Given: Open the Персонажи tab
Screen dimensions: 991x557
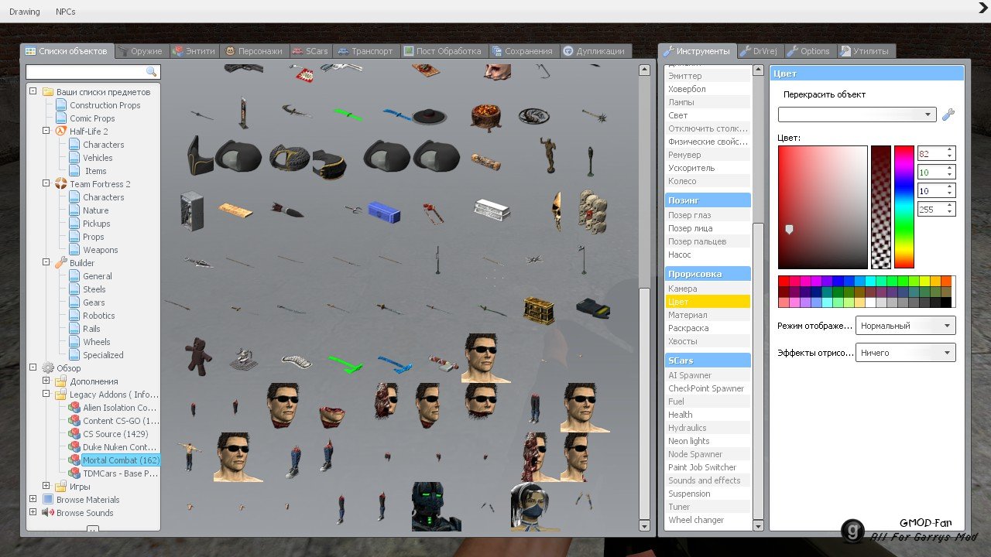Looking at the screenshot, I should (254, 51).
